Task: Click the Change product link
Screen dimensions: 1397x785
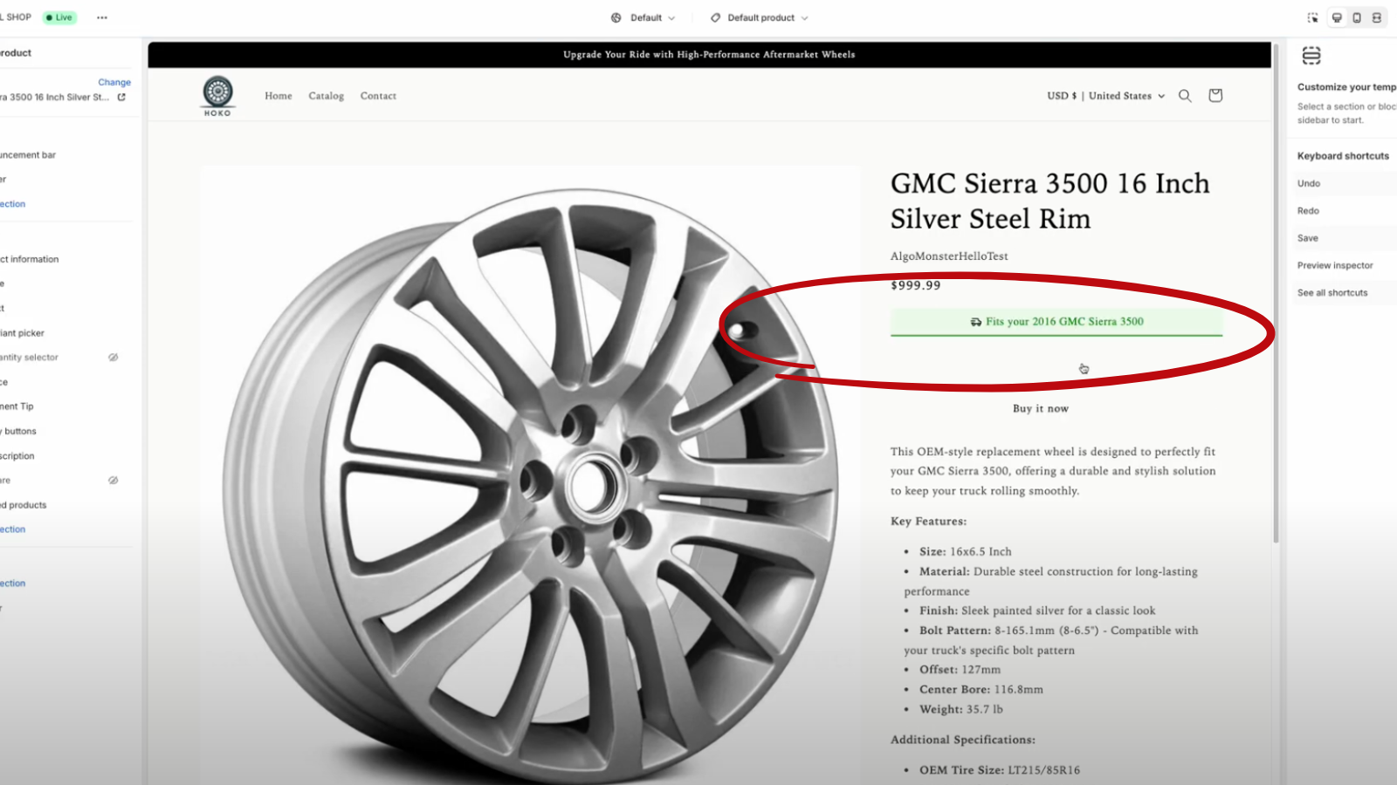Action: coord(114,82)
